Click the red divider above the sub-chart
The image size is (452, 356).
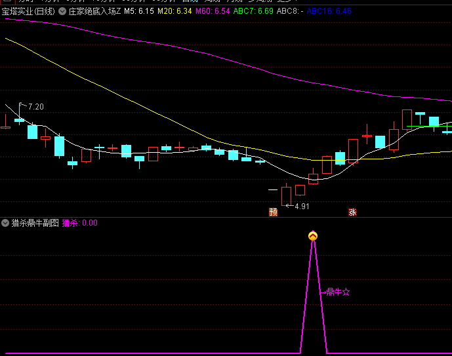226,218
